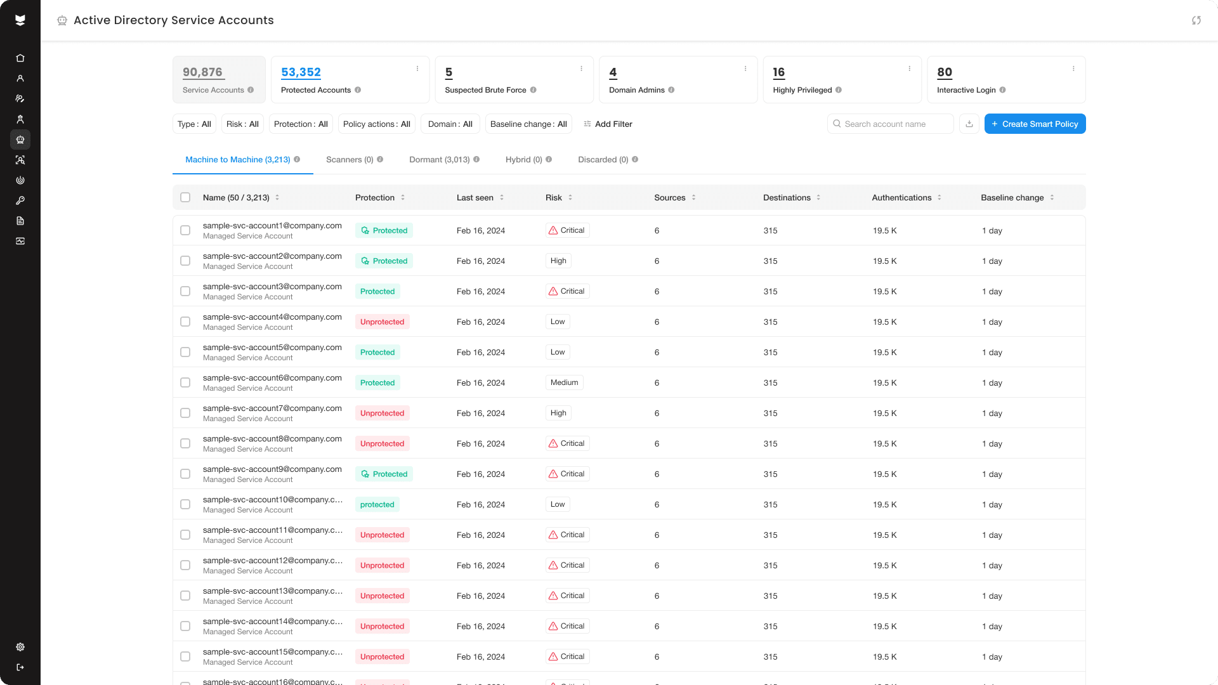Toggle the select-all header checkbox
The height and width of the screenshot is (685, 1218).
[185, 197]
